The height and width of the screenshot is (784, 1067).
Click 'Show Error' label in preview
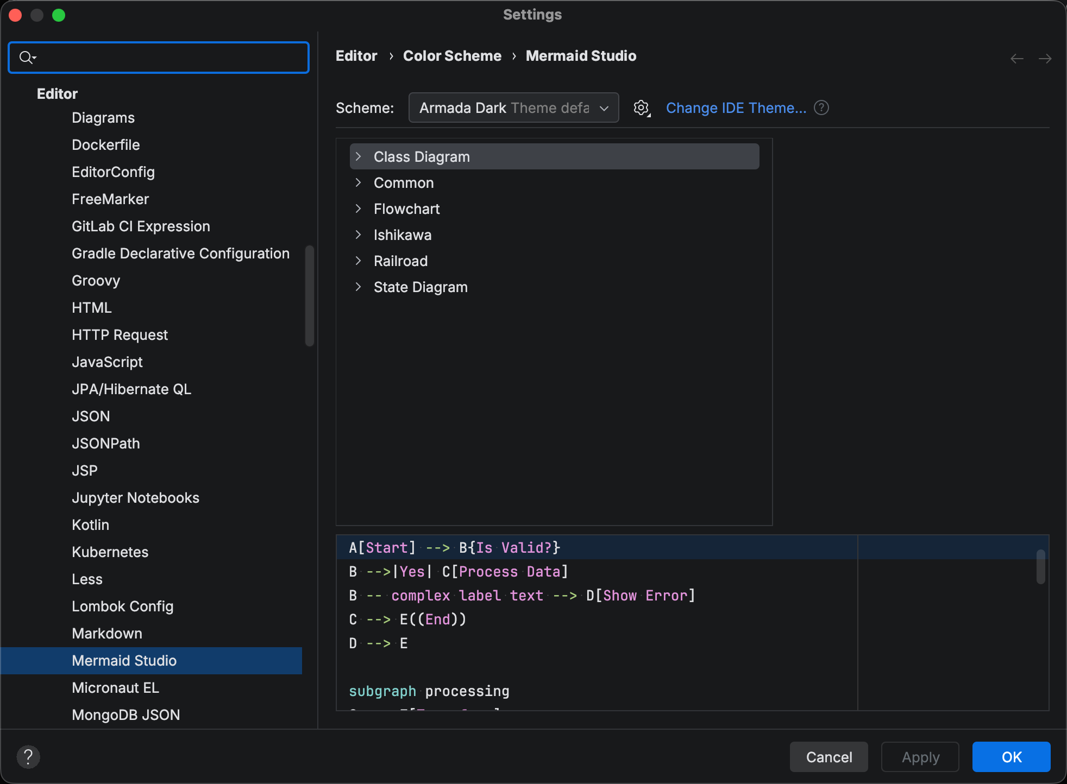click(x=645, y=596)
